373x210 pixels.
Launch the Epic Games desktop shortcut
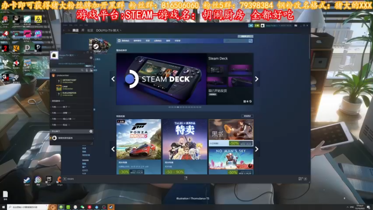(x=49, y=181)
